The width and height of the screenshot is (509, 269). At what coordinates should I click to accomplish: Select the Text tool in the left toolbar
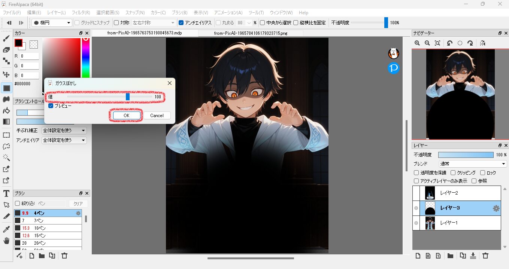pos(6,193)
